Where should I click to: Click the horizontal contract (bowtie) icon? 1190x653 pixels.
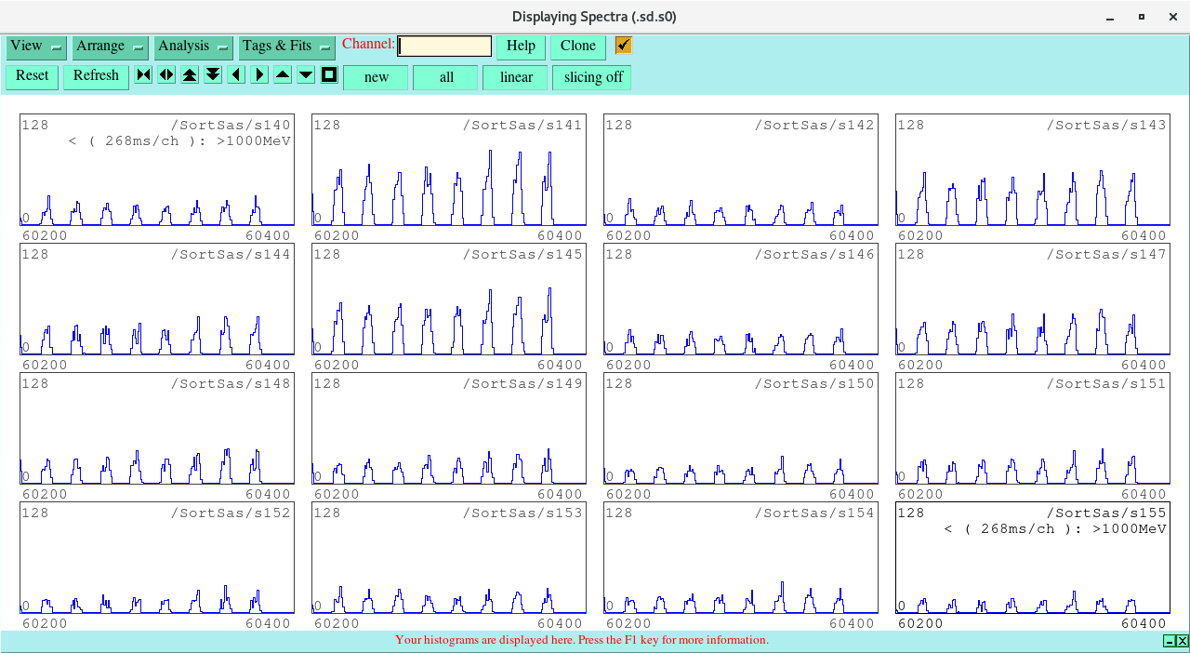143,75
